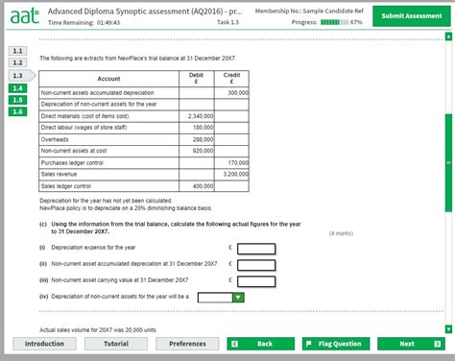Click the Sales ledger control row label
455x361 pixels.
pyautogui.click(x=66, y=186)
